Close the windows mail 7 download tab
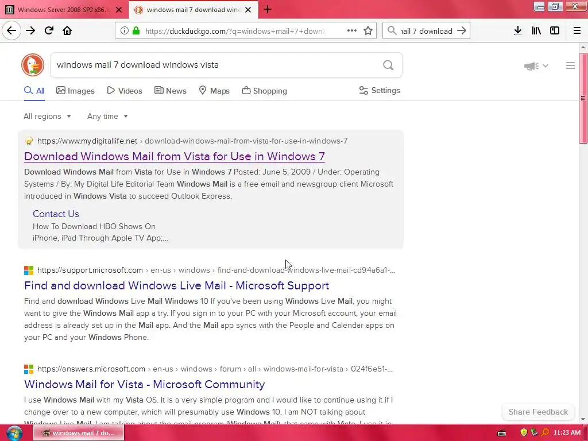The width and height of the screenshot is (588, 441). pos(248,10)
